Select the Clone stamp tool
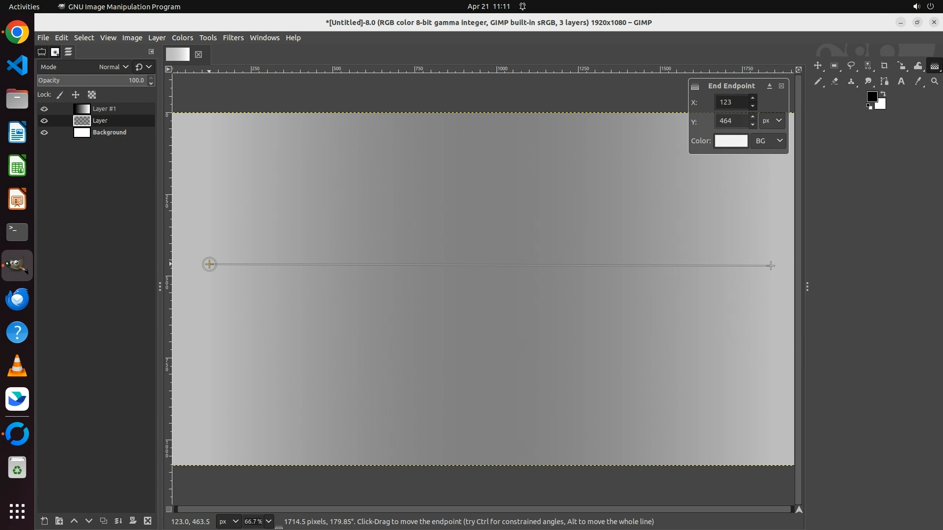This screenshot has width=943, height=530. coord(851,81)
